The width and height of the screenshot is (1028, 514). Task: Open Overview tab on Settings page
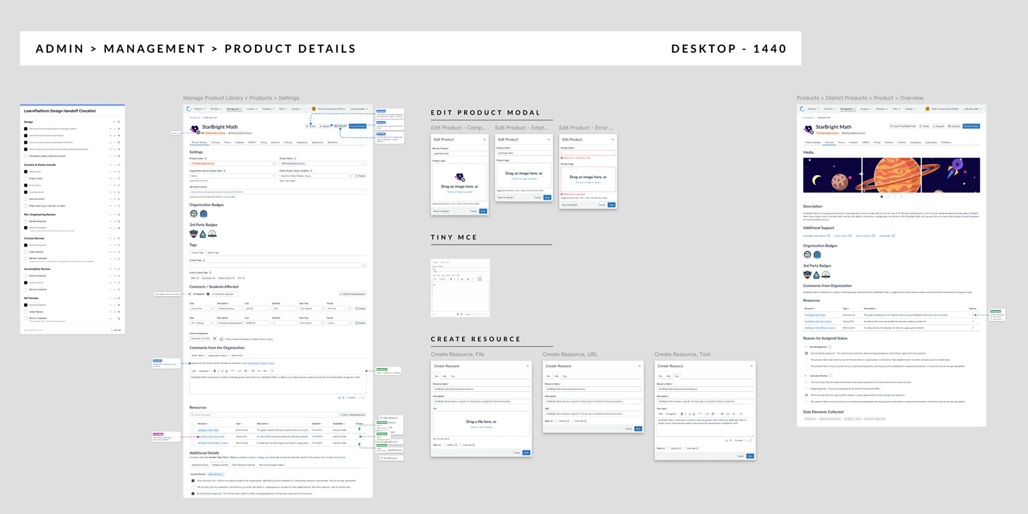216,142
